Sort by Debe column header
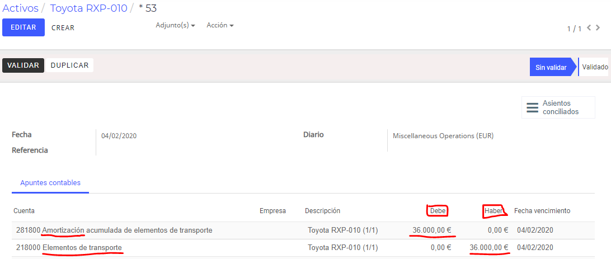Screen dimensions: 611x259 pyautogui.click(x=437, y=211)
